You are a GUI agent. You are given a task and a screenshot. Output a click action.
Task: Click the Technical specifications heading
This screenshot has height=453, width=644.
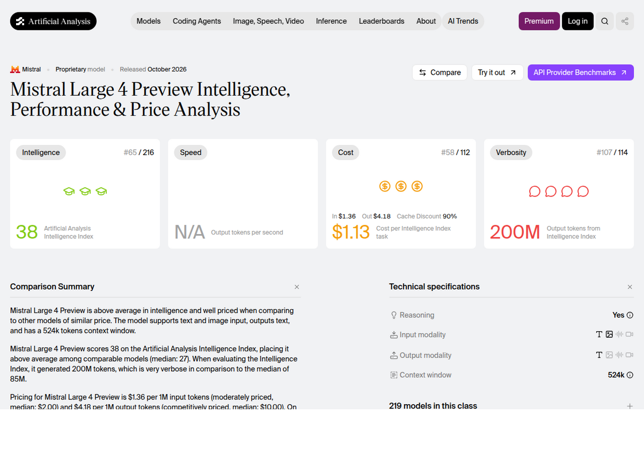434,287
